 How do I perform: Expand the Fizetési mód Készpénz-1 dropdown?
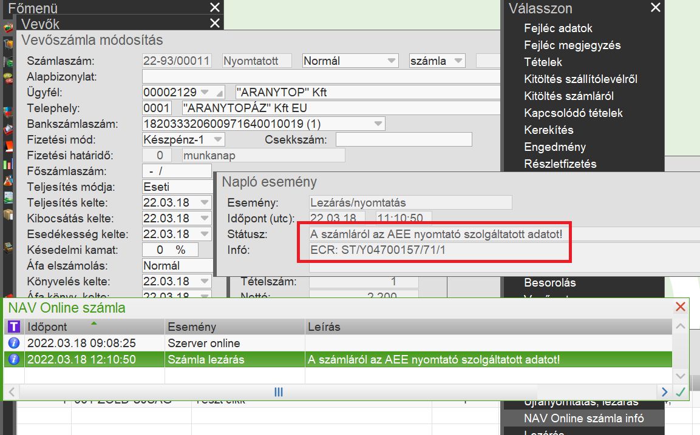click(218, 139)
